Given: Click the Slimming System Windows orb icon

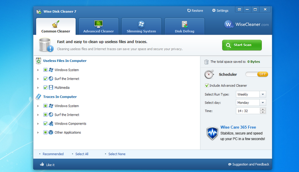Looking at the screenshot, I should (141, 24).
